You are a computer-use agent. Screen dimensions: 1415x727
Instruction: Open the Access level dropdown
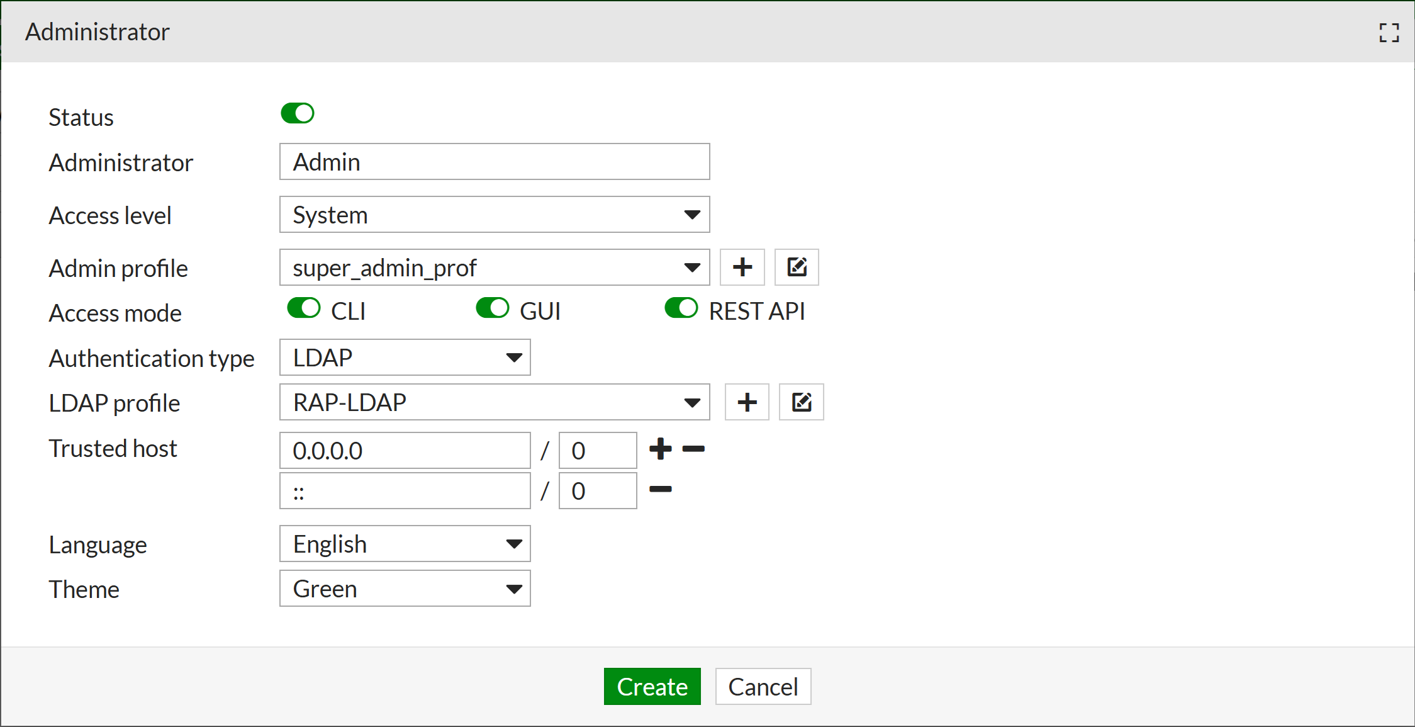pos(495,215)
